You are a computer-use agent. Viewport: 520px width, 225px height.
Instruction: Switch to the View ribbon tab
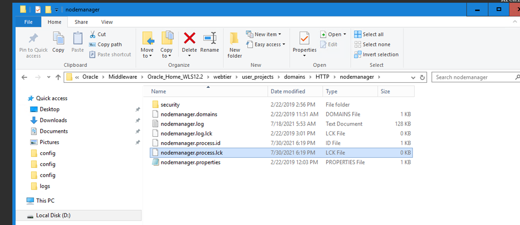(x=107, y=22)
